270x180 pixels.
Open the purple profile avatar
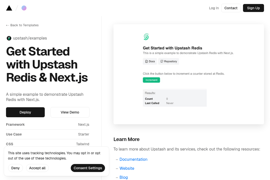tap(24, 8)
